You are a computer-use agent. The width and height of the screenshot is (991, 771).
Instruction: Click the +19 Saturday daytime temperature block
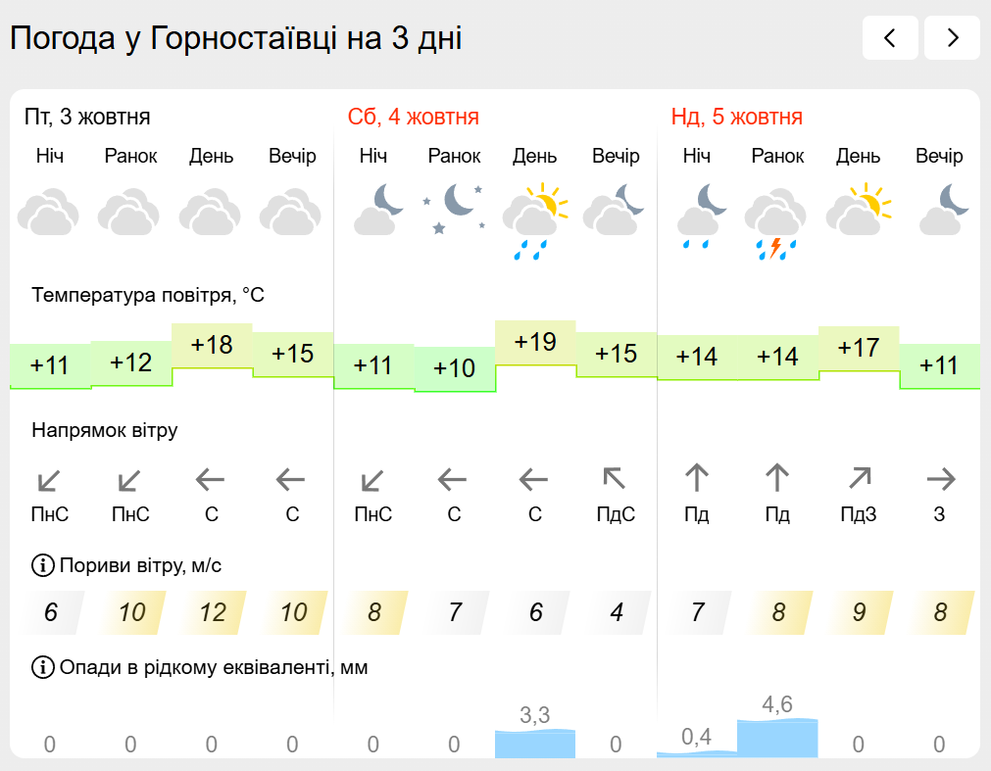(x=535, y=343)
